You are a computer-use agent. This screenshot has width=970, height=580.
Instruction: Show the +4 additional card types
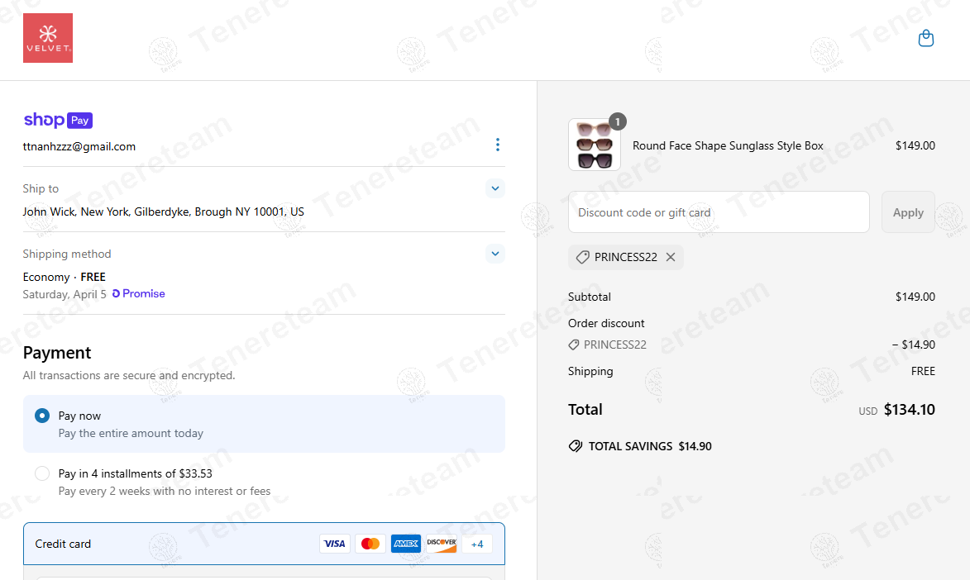477,544
